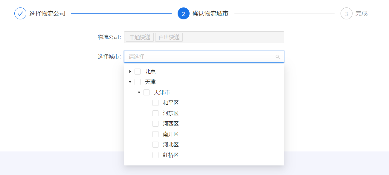Expand the 北京 tree node arrow
Image resolution: width=389 pixels, height=175 pixels.
(x=130, y=72)
